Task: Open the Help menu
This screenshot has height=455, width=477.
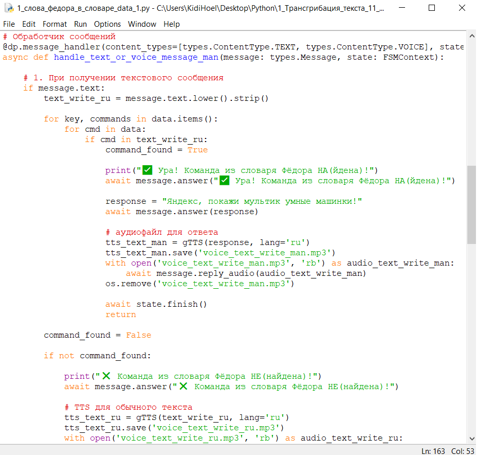Action: point(172,24)
